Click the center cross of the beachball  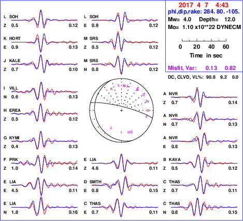(x=121, y=110)
